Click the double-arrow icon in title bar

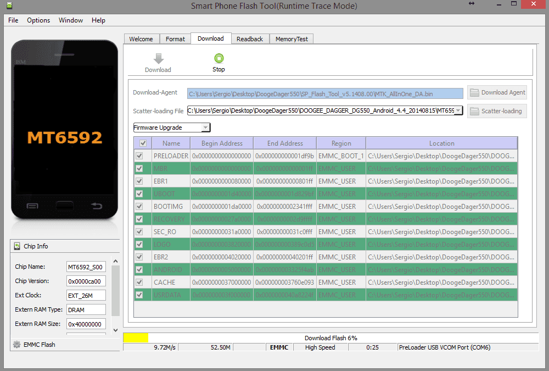(472, 3)
